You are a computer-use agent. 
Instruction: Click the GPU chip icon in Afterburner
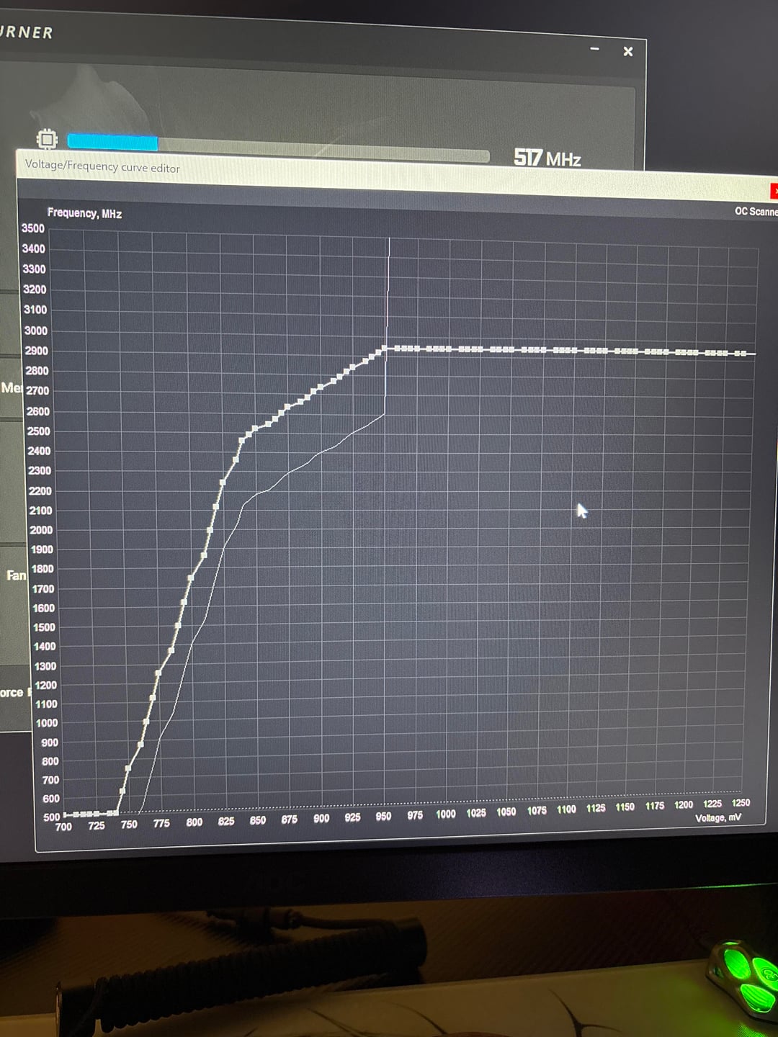47,138
